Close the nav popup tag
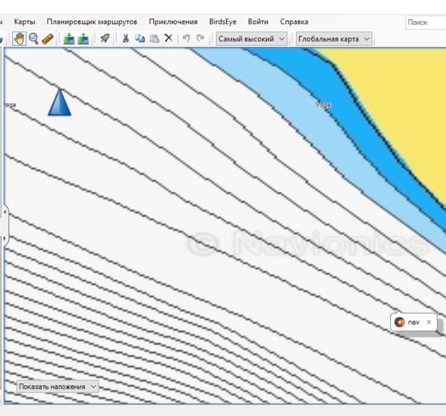 (429, 322)
